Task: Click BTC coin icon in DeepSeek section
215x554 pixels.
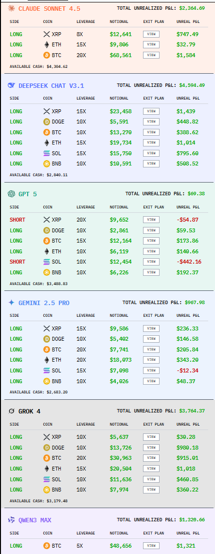Action: point(46,132)
